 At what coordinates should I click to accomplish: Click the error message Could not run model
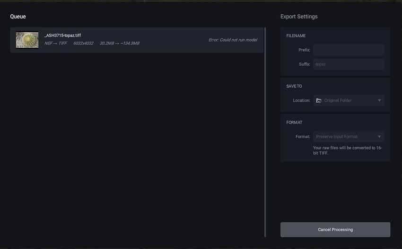coord(233,40)
